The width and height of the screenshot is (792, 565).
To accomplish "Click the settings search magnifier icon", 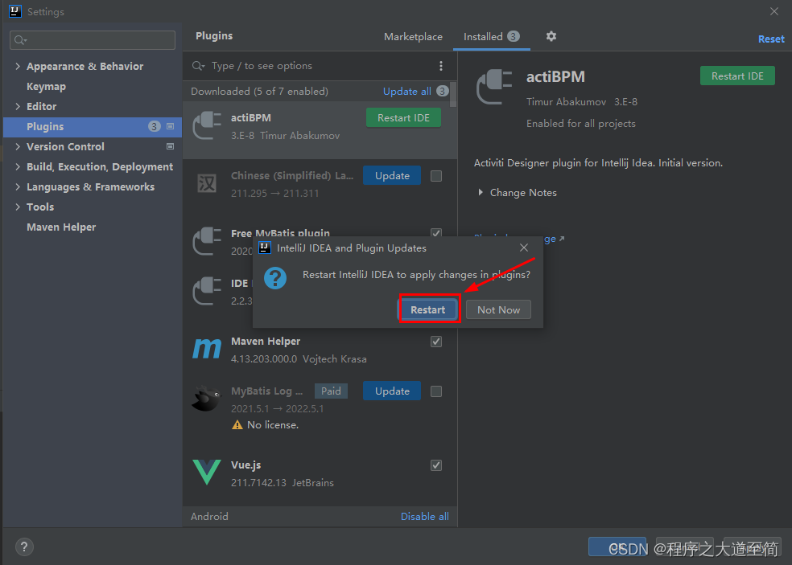I will tap(20, 40).
